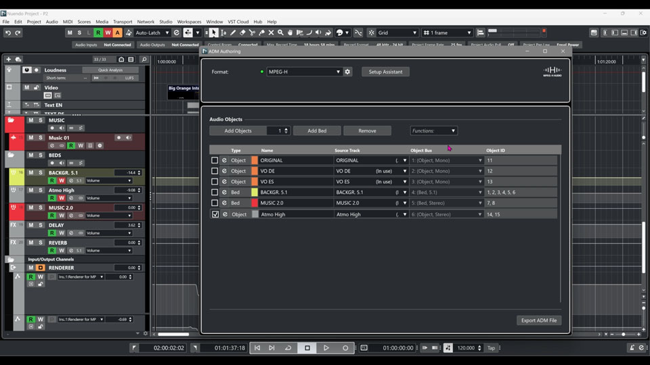Open BACKGR. 5.1 track Volume dropdown
Viewport: 650px width, 365px height.
108,181
